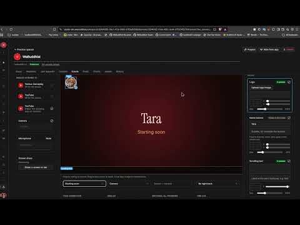Select the logo thumbnail on the canvas
300x225 pixels.
71,82
